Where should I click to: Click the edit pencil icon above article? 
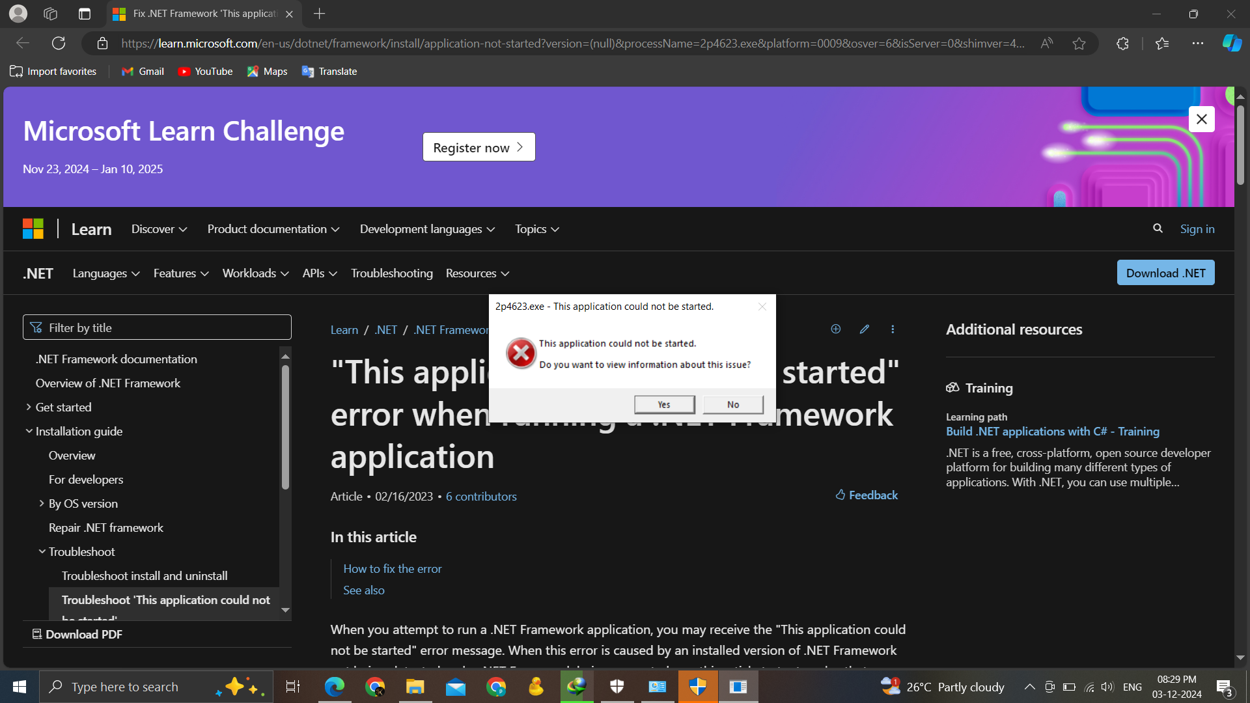864,329
